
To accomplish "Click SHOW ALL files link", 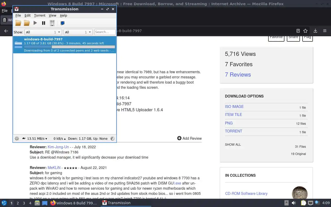I will point(233,145).
